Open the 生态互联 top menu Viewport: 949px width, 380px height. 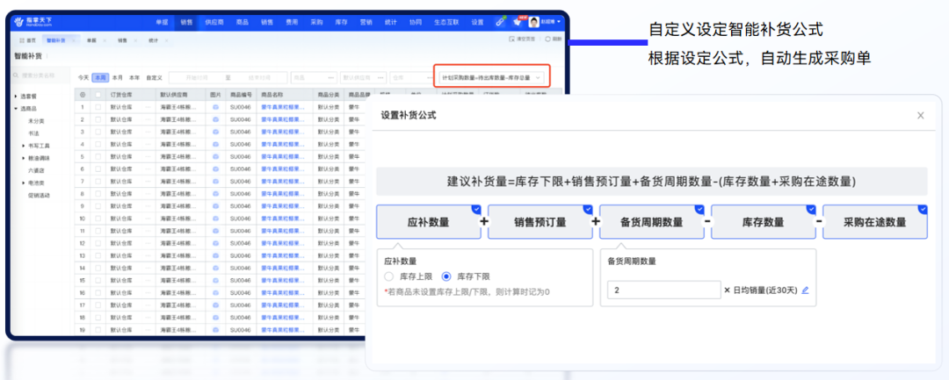(446, 22)
